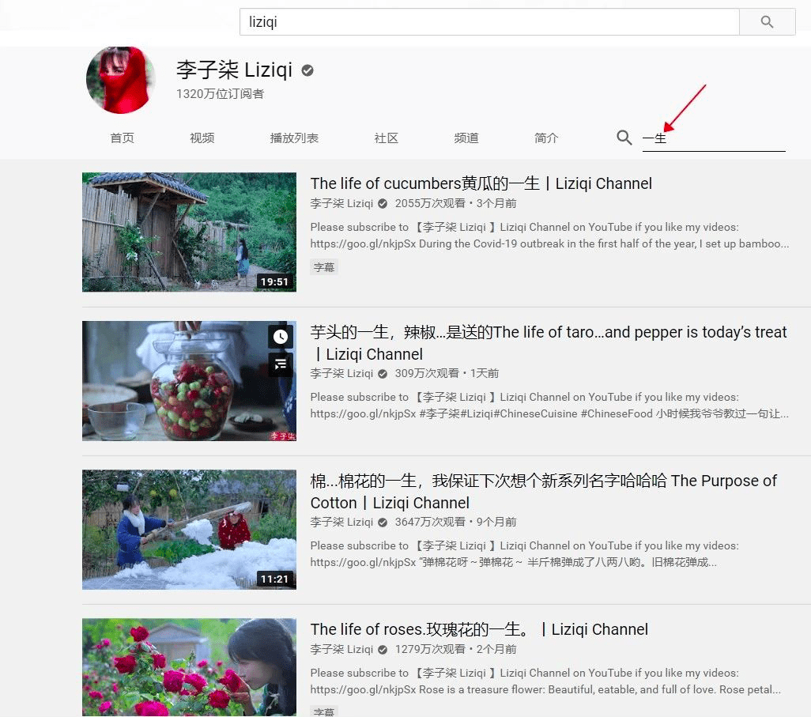Viewport: 811px width, 717px height.
Task: Click the 1279万次观看 view count text
Action: [430, 649]
